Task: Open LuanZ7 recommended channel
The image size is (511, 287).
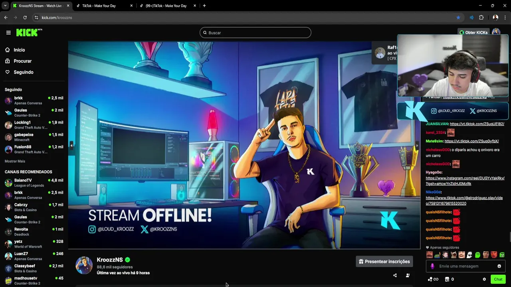Action: (34, 256)
